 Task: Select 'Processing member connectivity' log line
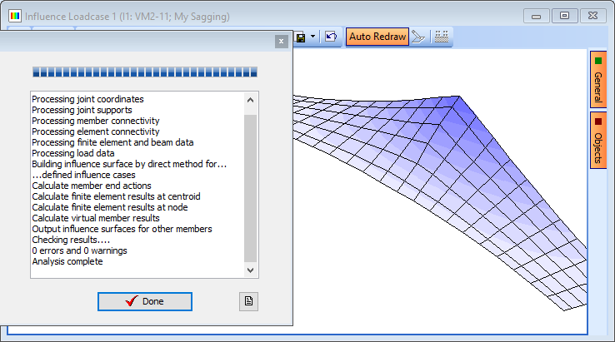point(96,121)
